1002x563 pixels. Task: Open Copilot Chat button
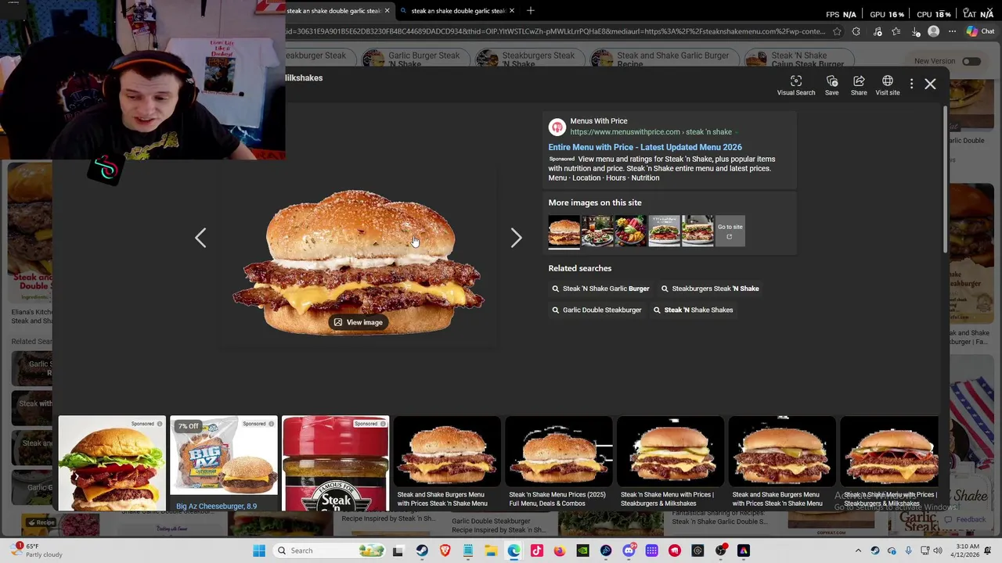[x=980, y=31]
